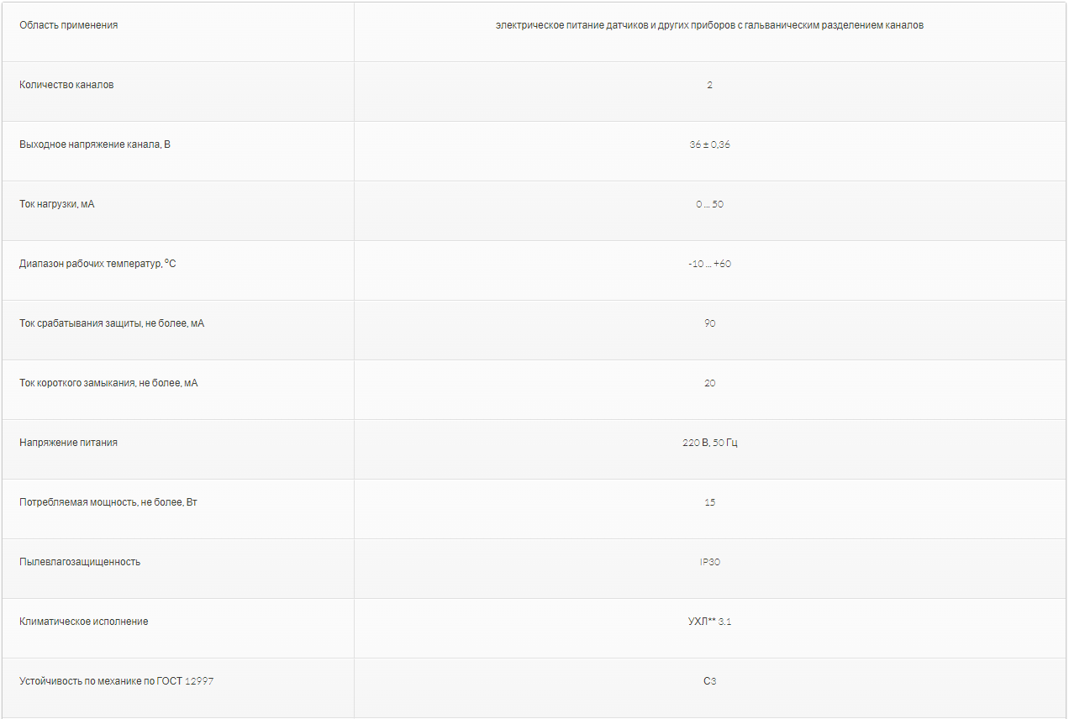Click 'Выходное напряжение канала, В' label
Image resolution: width=1069 pixels, height=719 pixels.
coord(95,144)
